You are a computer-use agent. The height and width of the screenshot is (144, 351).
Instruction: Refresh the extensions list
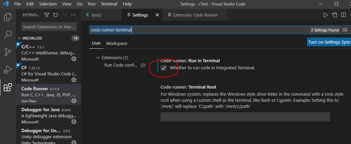coord(56,15)
